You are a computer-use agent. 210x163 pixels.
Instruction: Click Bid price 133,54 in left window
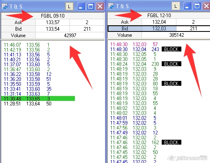point(53,29)
